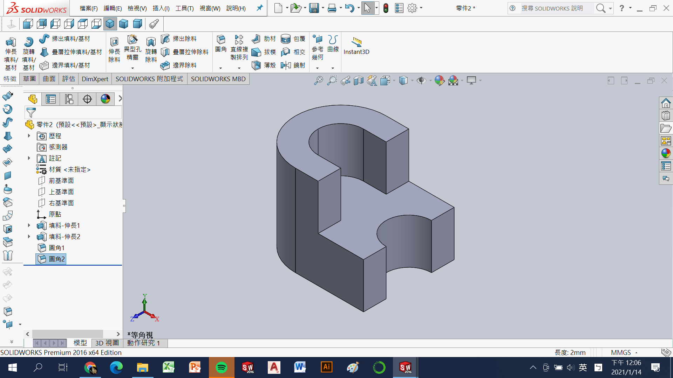Switch to the 草圖 sketch tab
This screenshot has height=378, width=673.
[x=29, y=79]
